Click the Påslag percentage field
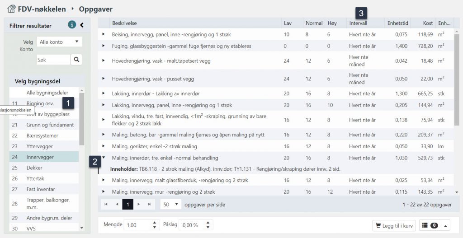This screenshot has height=238, width=463. point(192,225)
